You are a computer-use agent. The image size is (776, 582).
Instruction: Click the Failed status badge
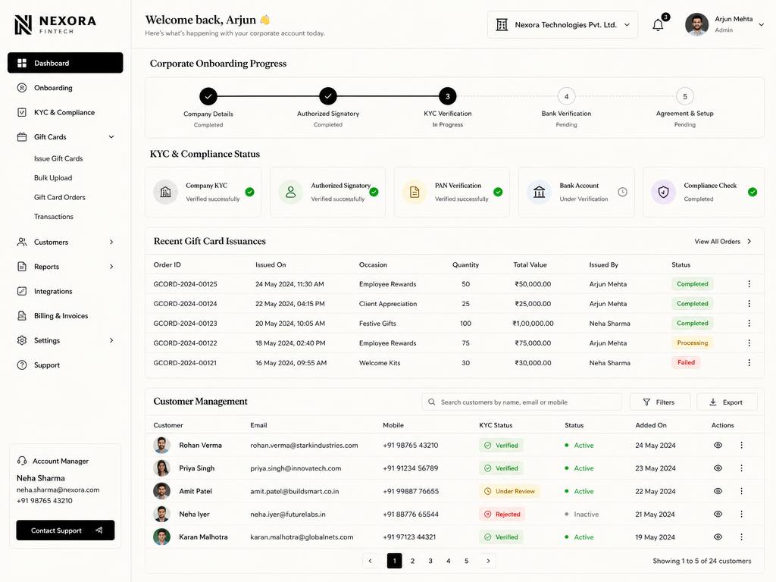[x=686, y=362]
